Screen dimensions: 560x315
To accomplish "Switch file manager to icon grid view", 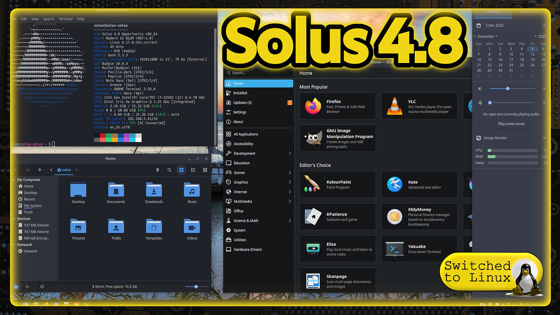I will coord(181,170).
